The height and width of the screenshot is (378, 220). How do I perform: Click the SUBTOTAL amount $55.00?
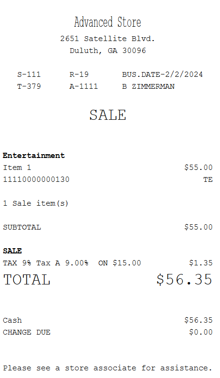pyautogui.click(x=199, y=227)
